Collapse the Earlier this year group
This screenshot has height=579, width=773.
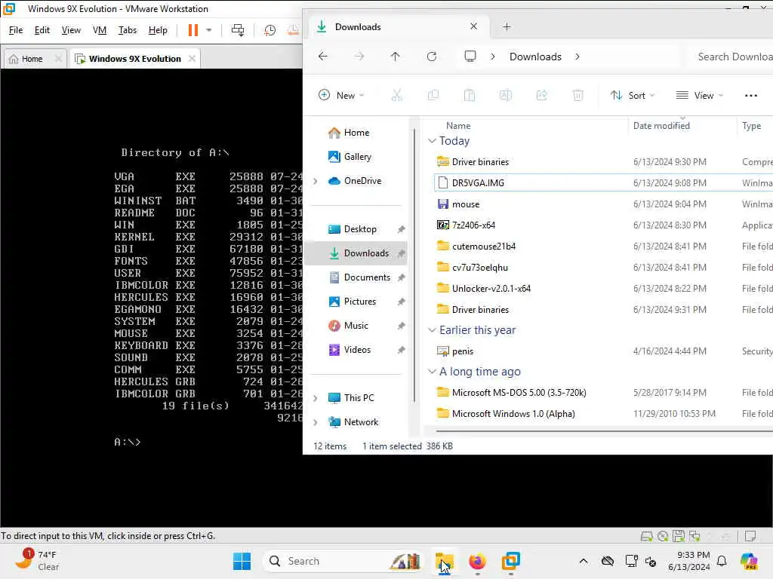433,330
